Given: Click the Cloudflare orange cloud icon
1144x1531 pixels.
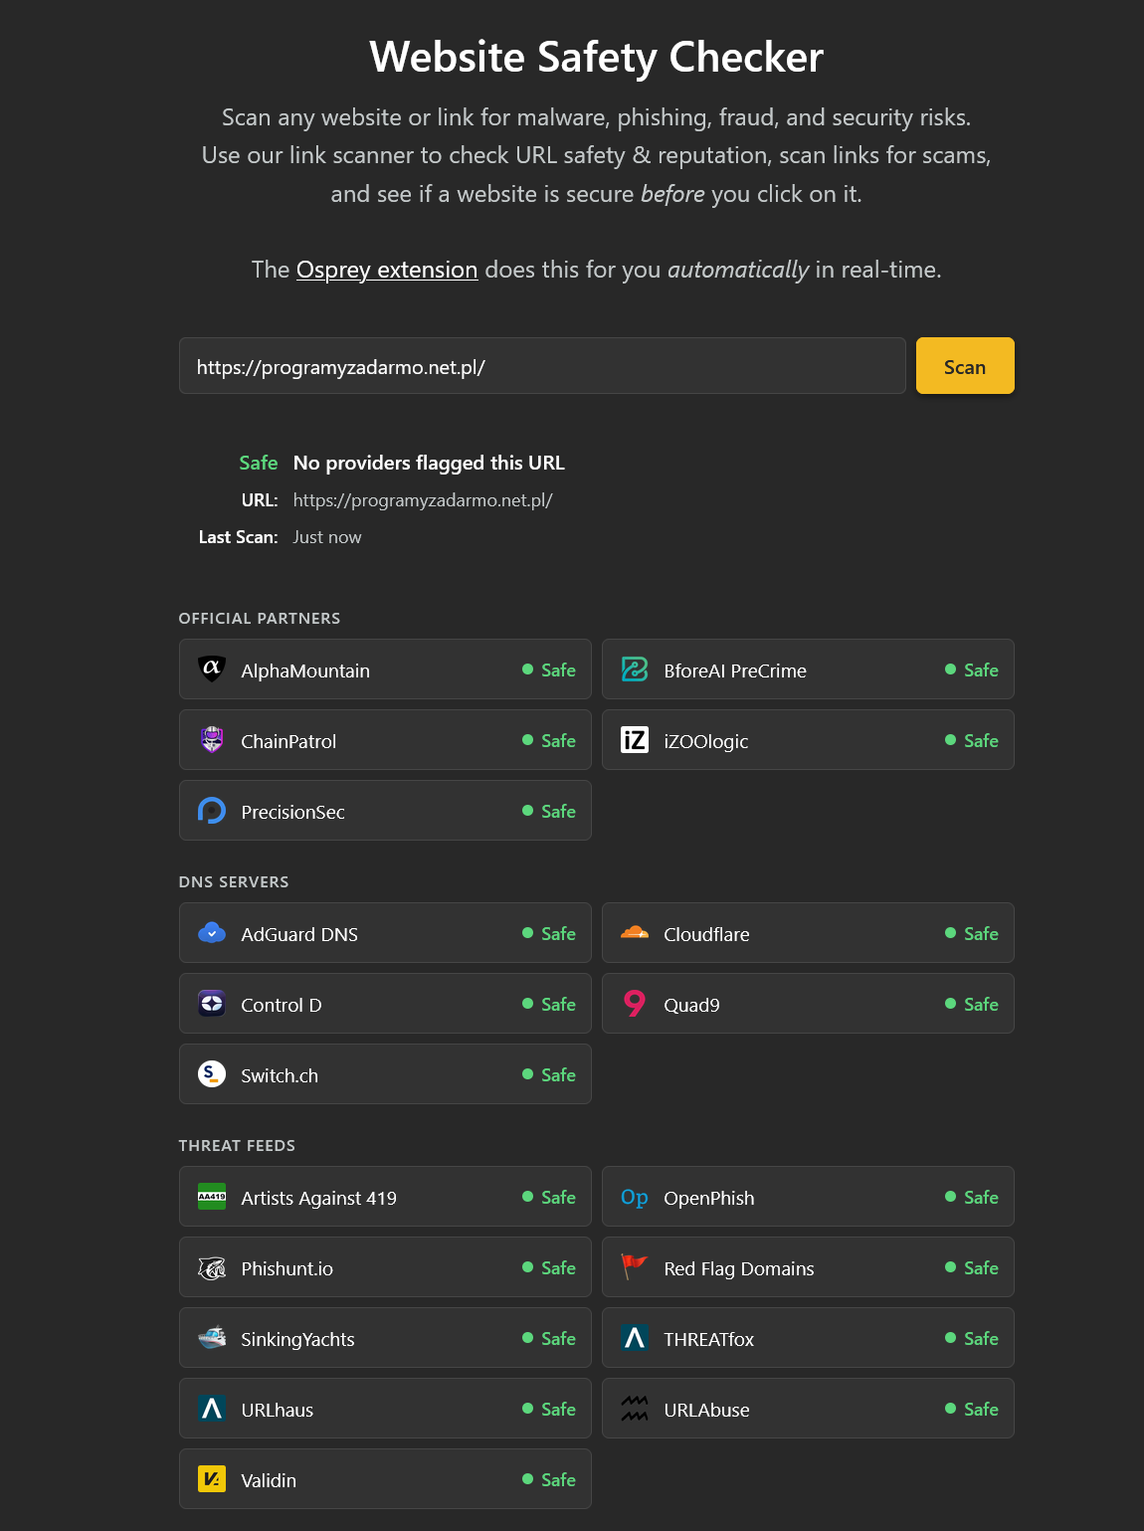Looking at the screenshot, I should 635,933.
